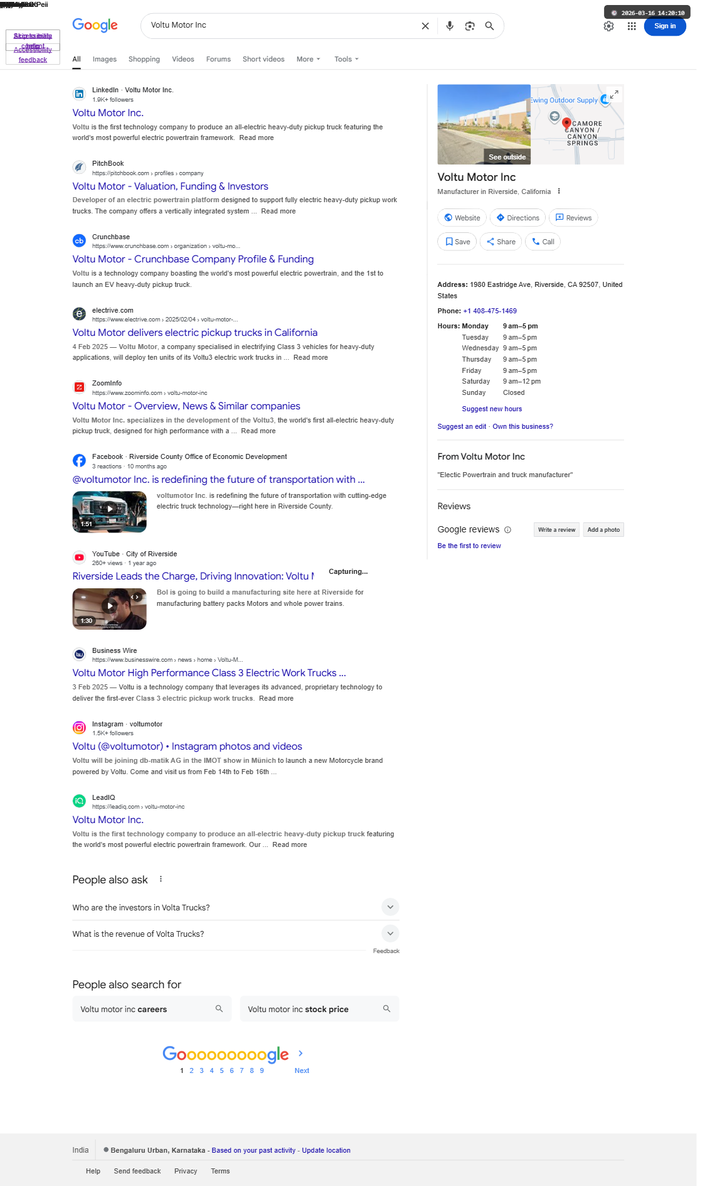Click search icon on careers suggestion
Screen dimensions: 705x1186
[219, 1008]
